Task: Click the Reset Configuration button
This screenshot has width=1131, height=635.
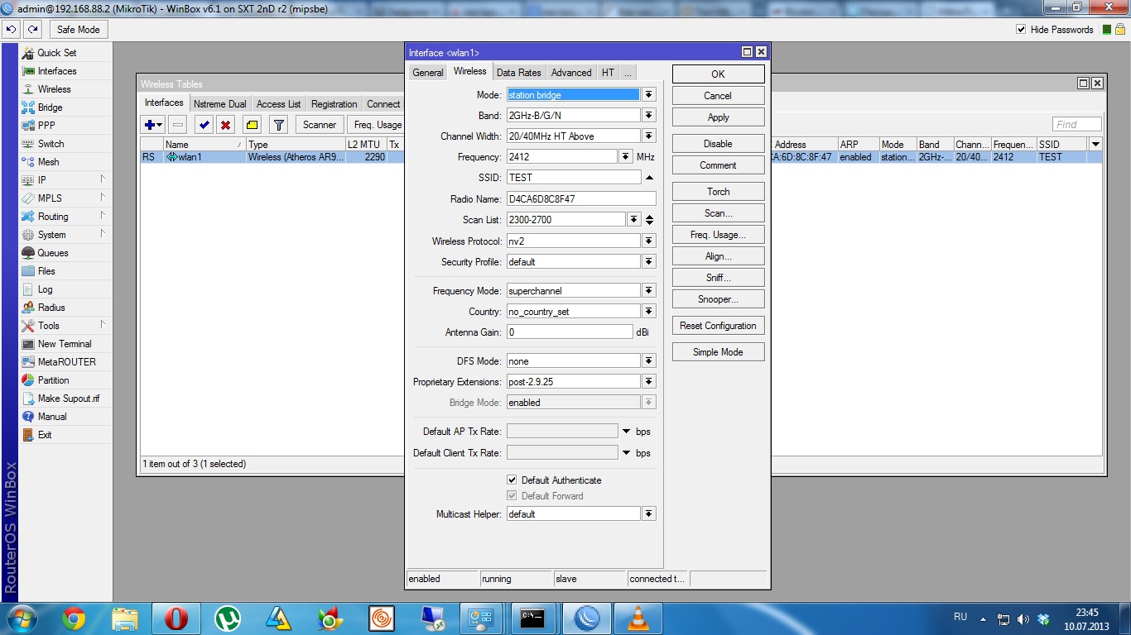Action: (x=718, y=326)
